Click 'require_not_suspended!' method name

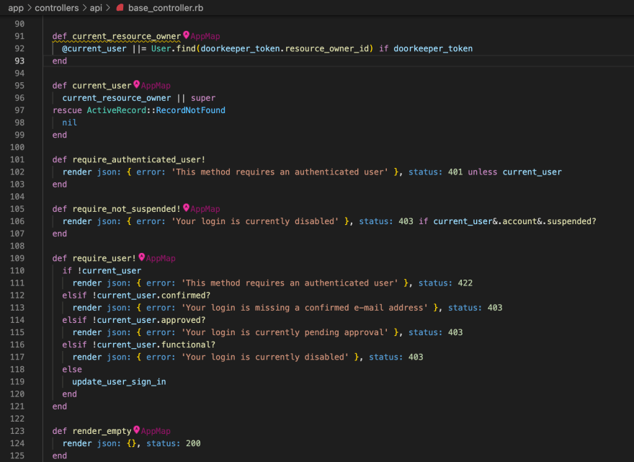(x=127, y=209)
